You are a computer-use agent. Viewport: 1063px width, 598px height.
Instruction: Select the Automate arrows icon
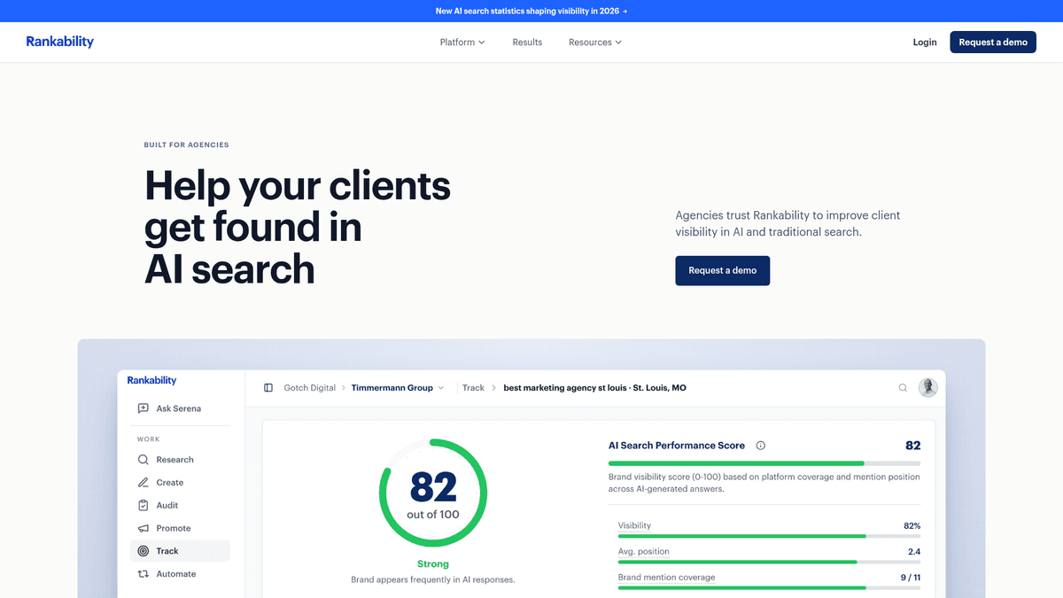pos(144,574)
